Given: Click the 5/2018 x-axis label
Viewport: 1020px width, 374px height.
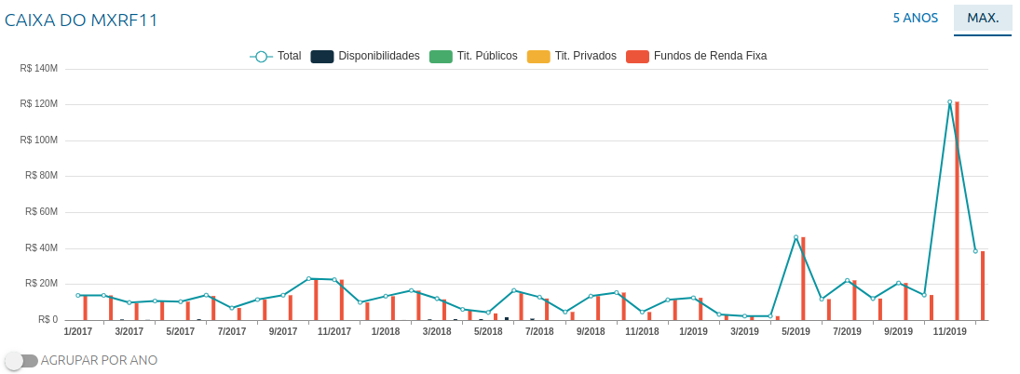Looking at the screenshot, I should [488, 331].
